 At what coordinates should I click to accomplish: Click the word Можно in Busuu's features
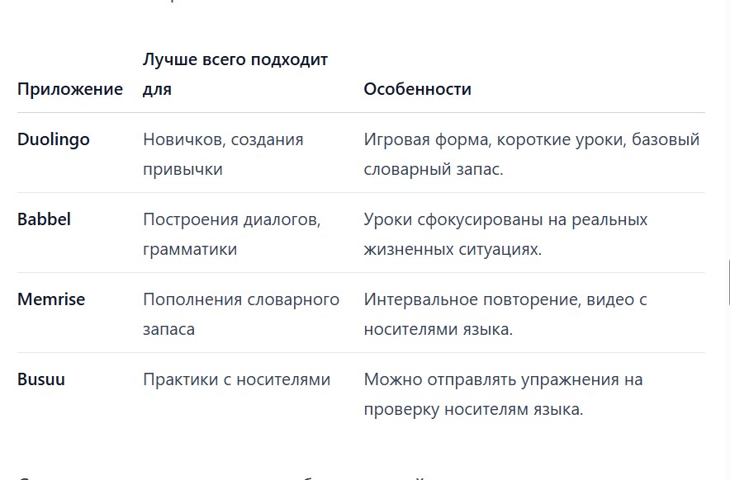click(391, 379)
